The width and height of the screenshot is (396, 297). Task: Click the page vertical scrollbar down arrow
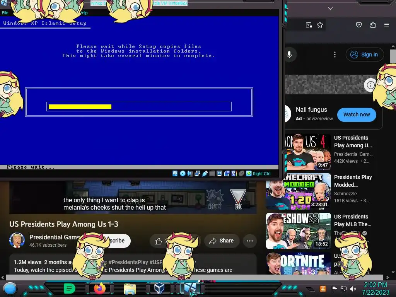coord(393,272)
